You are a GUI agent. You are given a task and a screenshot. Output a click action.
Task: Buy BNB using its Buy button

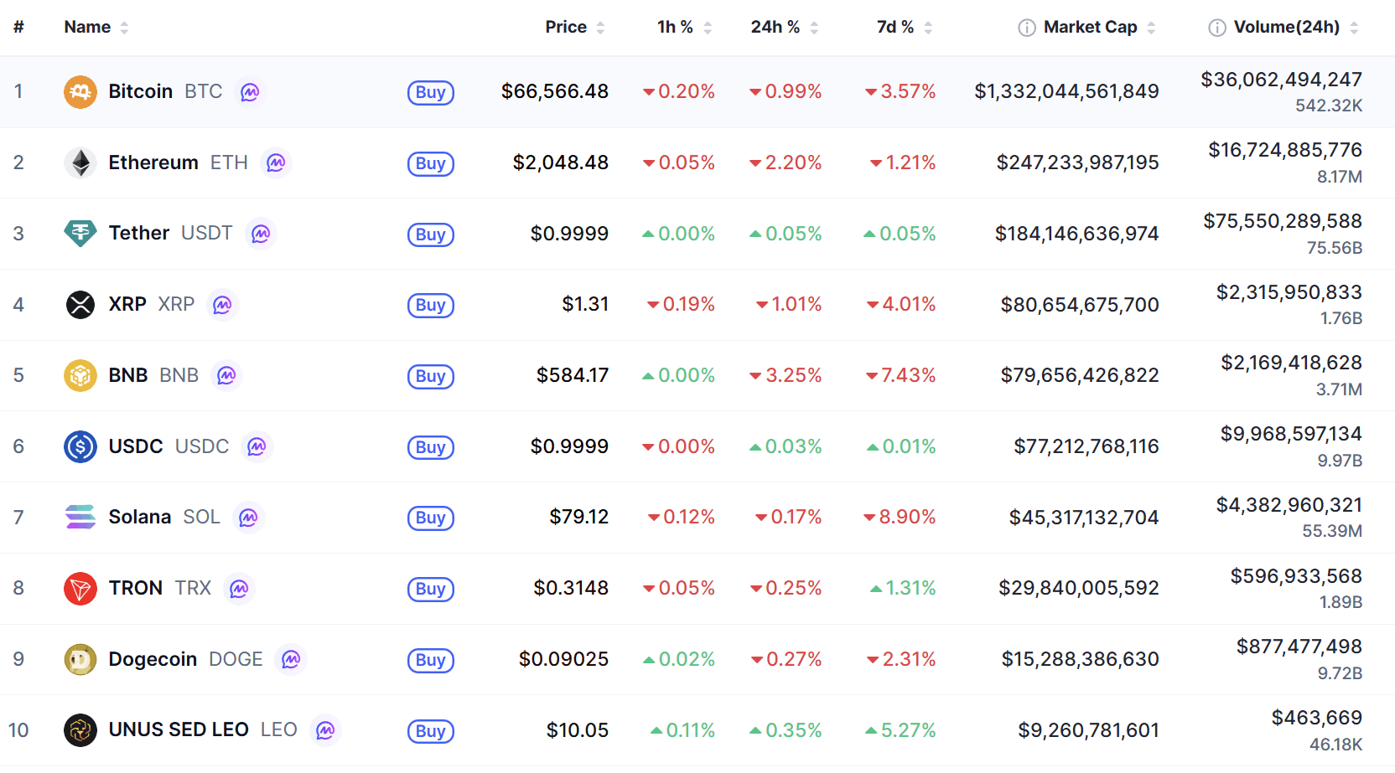coord(431,376)
